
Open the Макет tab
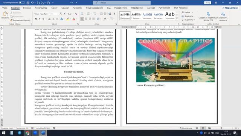pos(54,8)
